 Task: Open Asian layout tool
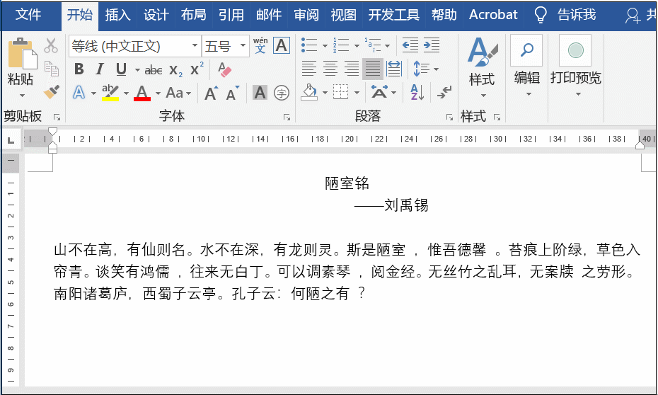(x=383, y=92)
